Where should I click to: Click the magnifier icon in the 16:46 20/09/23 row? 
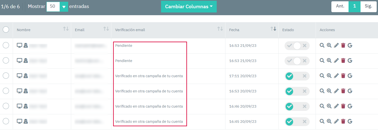[x=322, y=106]
